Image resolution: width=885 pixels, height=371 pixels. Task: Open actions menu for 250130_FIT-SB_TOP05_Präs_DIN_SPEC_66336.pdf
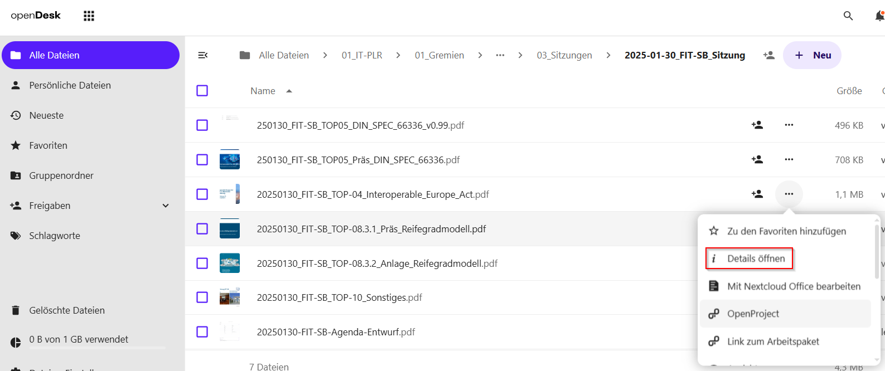(789, 160)
